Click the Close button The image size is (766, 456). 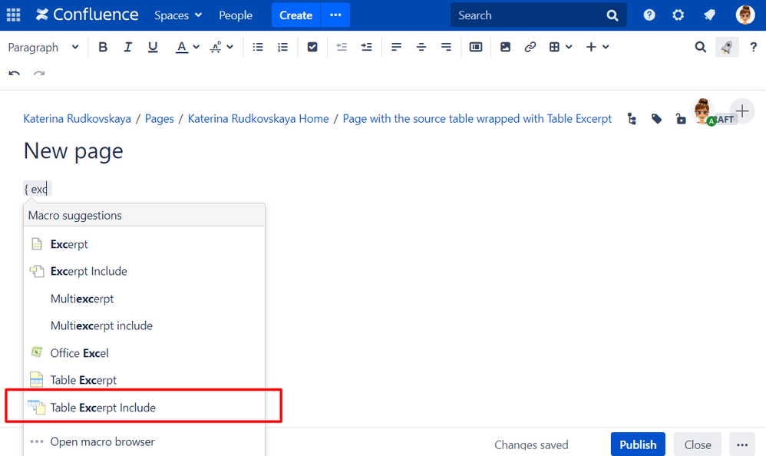coord(697,444)
